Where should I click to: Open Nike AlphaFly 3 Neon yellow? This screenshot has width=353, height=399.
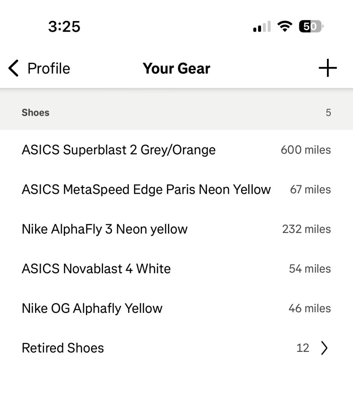105,229
